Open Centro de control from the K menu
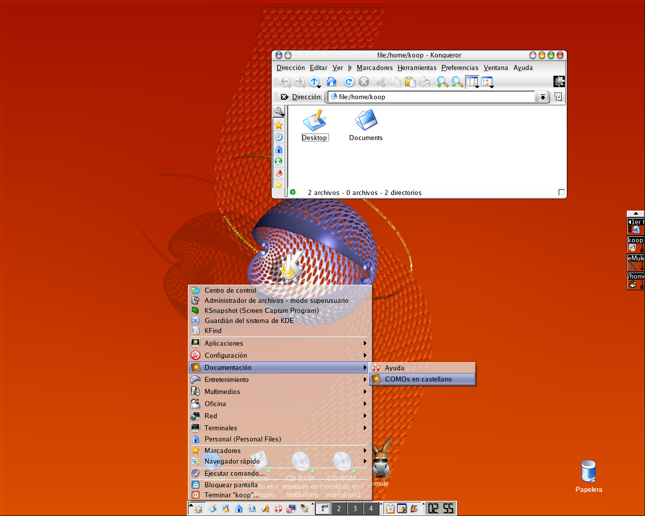The height and width of the screenshot is (516, 645). point(280,290)
